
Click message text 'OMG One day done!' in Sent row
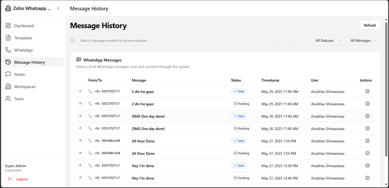tap(148, 116)
